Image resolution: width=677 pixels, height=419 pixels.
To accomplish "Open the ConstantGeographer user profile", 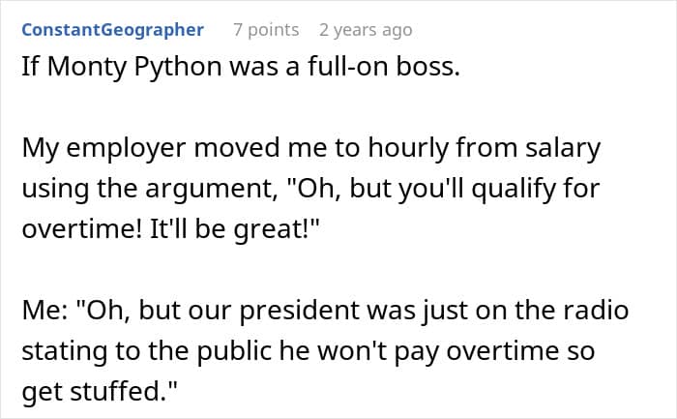I will click(112, 30).
